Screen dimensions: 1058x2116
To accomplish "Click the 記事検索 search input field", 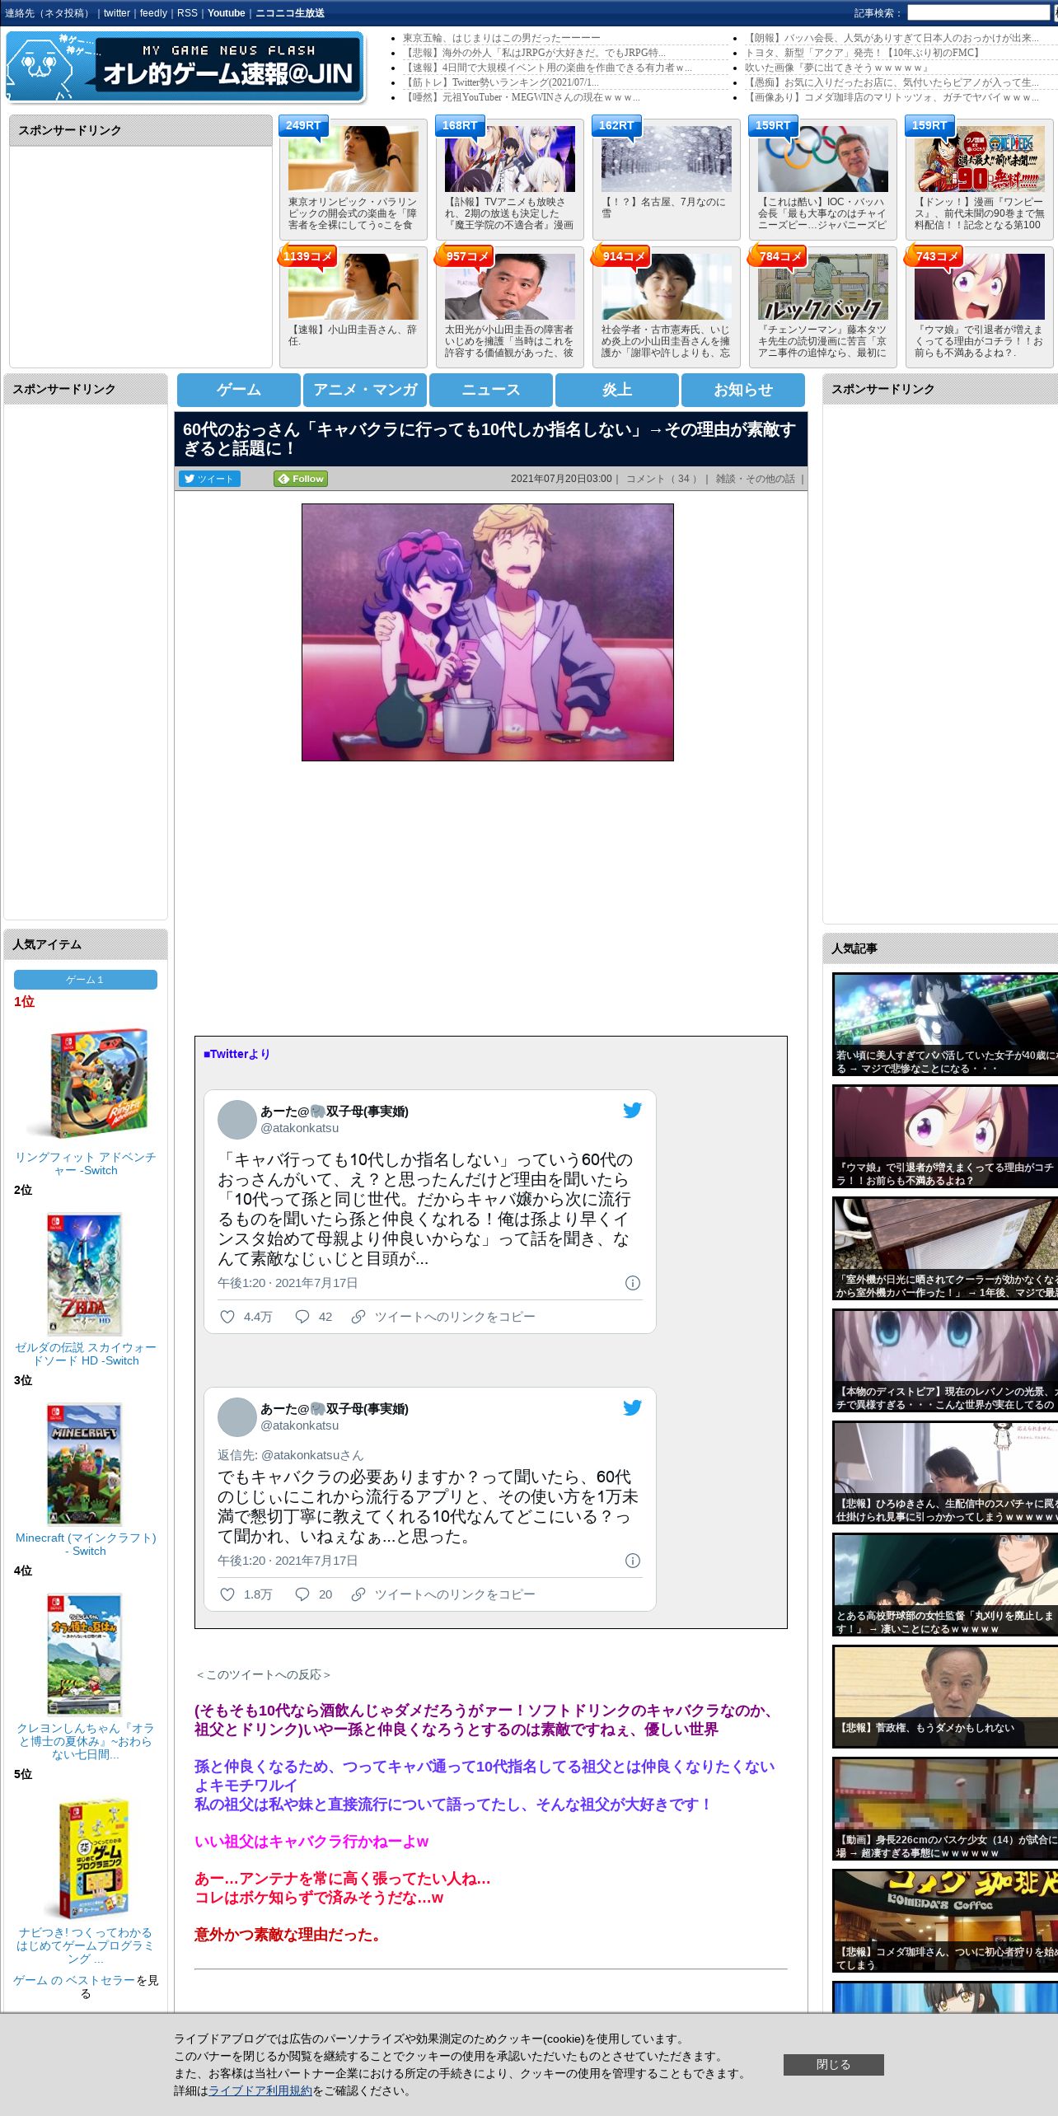I will [x=978, y=13].
